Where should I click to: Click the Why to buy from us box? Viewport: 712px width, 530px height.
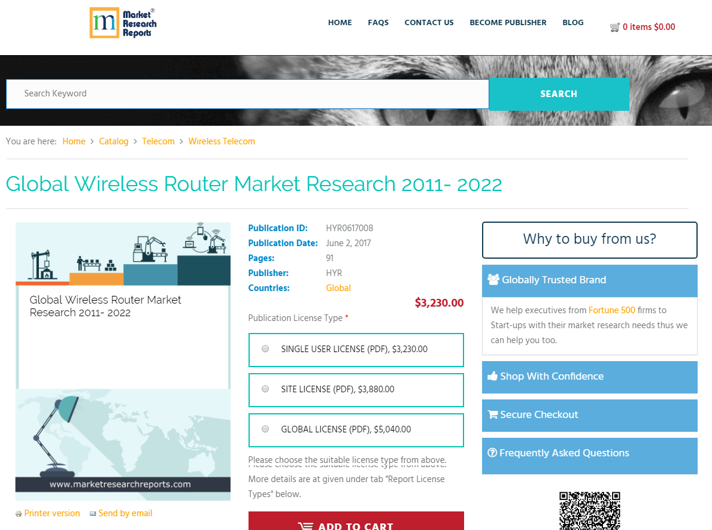tap(589, 240)
